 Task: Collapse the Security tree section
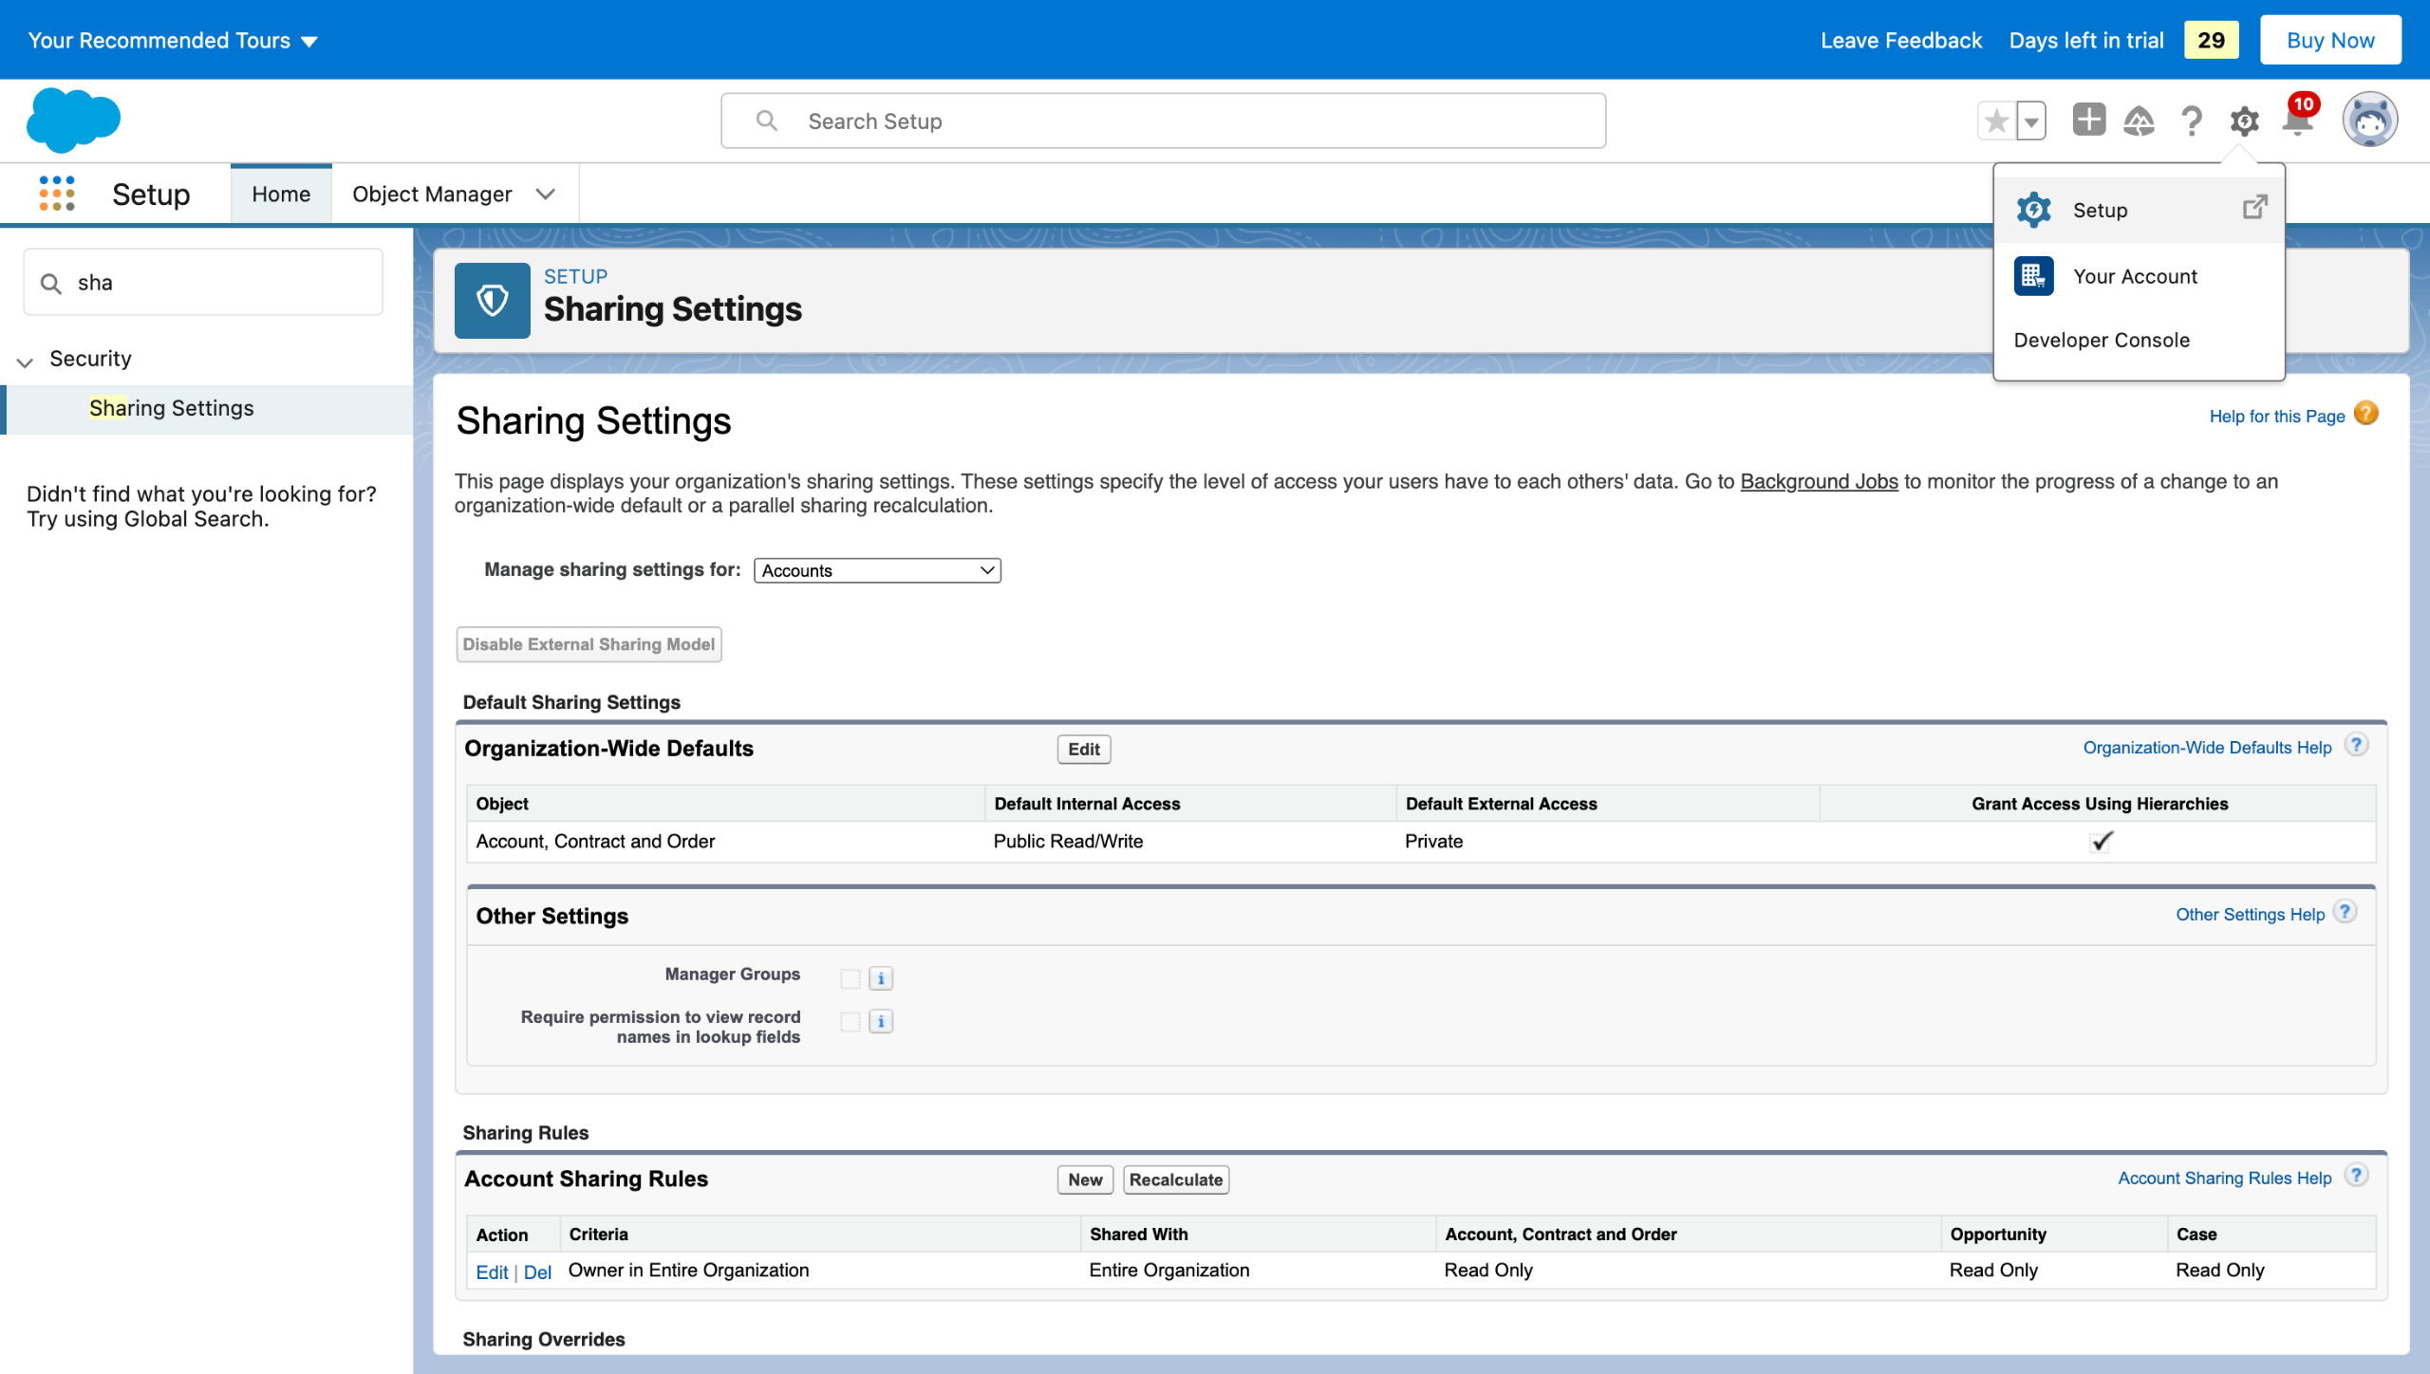coord(26,361)
